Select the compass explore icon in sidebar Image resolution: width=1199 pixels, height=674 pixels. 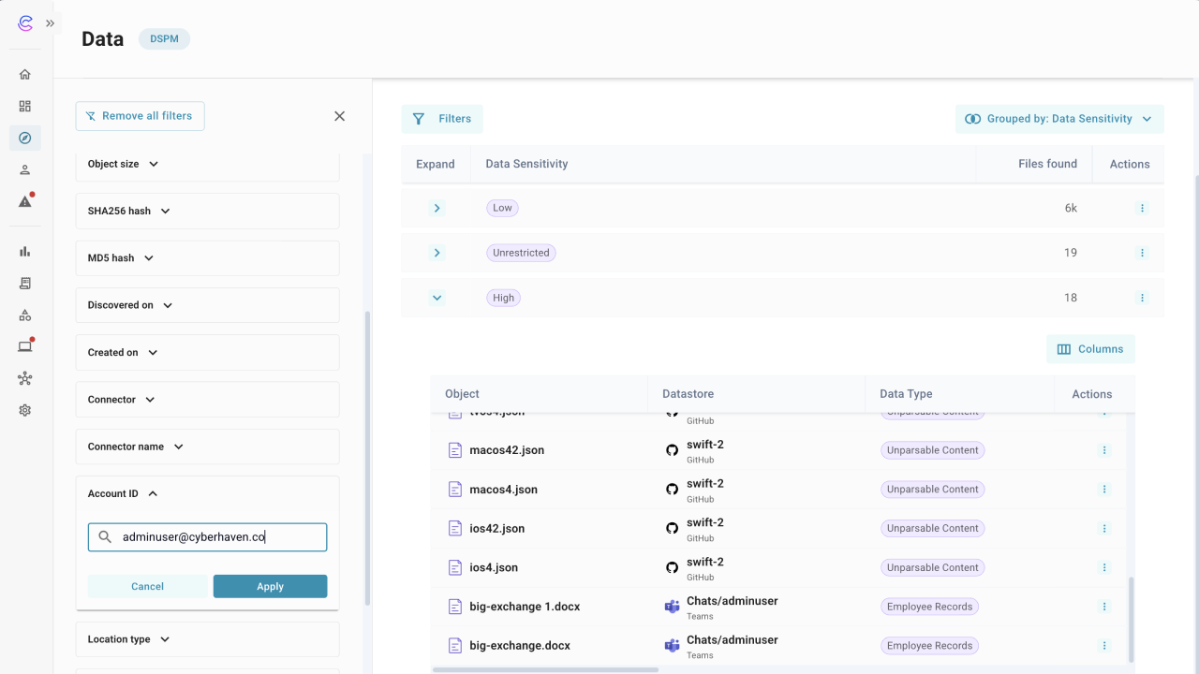(x=25, y=139)
